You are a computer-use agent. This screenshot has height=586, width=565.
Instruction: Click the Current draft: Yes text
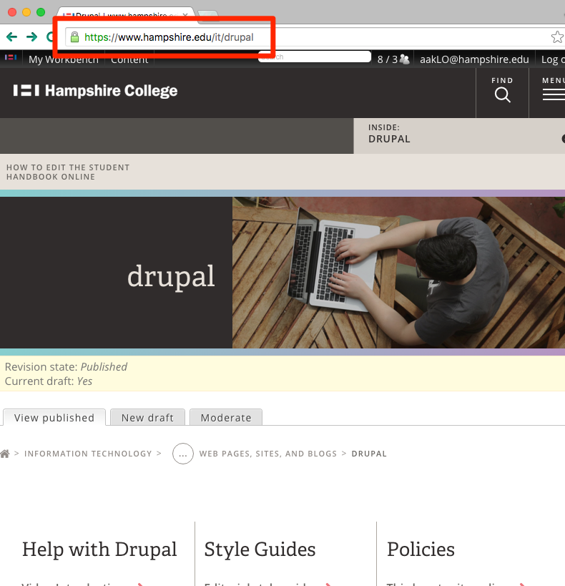[x=48, y=381]
